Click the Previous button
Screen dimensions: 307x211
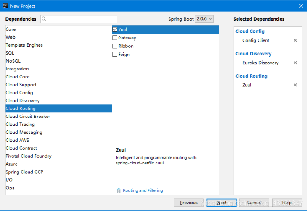[189, 203]
